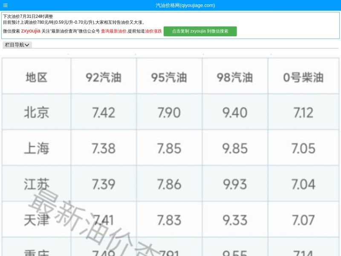
Task: Click the 上海 row label
Action: point(37,148)
